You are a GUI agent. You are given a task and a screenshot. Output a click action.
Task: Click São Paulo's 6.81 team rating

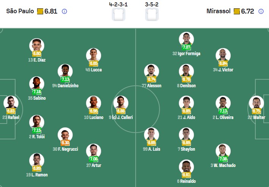pos(51,11)
